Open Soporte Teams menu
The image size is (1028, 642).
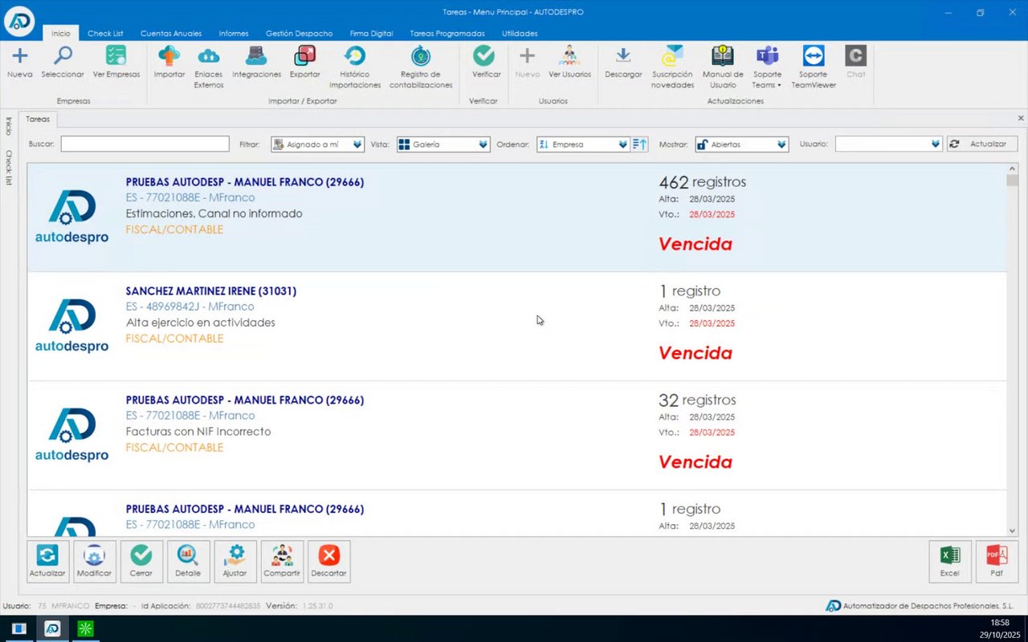click(767, 67)
